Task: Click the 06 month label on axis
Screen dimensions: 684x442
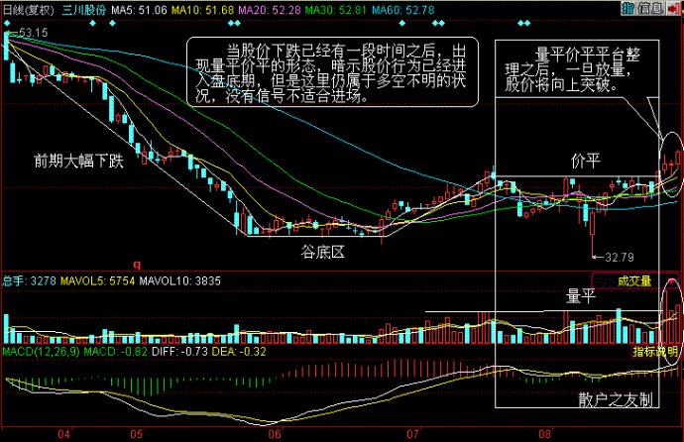Action: coord(275,434)
